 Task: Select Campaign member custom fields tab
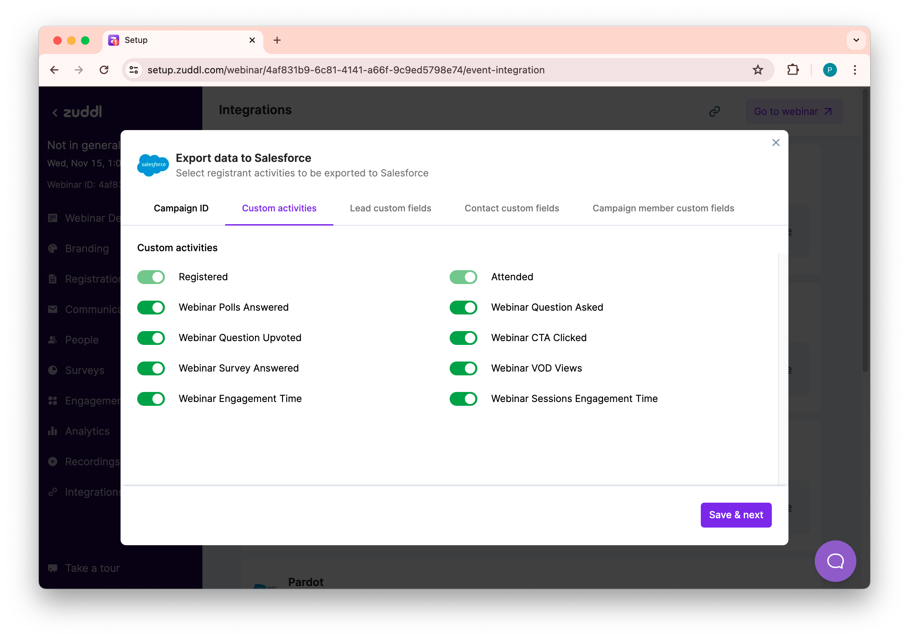tap(663, 208)
